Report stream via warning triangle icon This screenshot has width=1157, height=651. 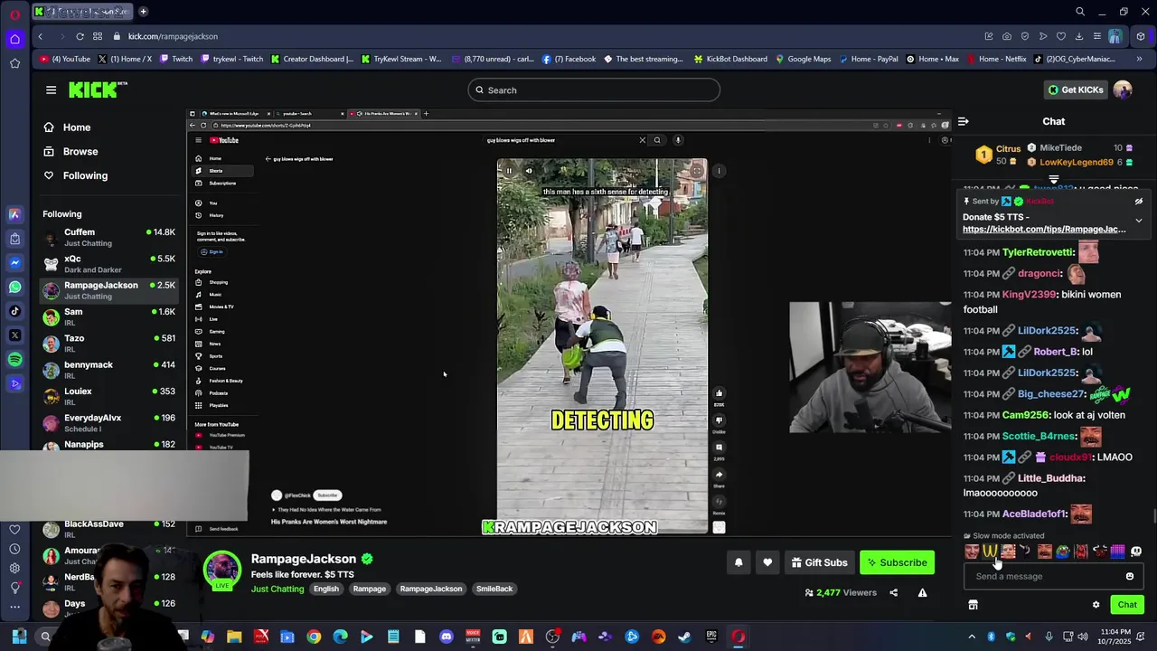[922, 593]
